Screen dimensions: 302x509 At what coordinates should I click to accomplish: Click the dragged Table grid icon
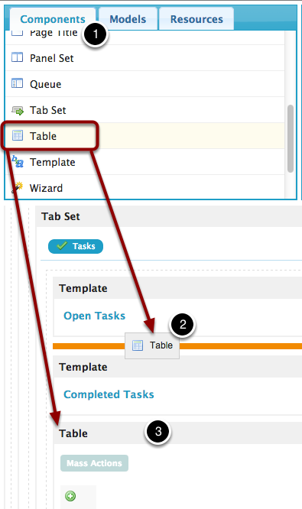tap(138, 345)
